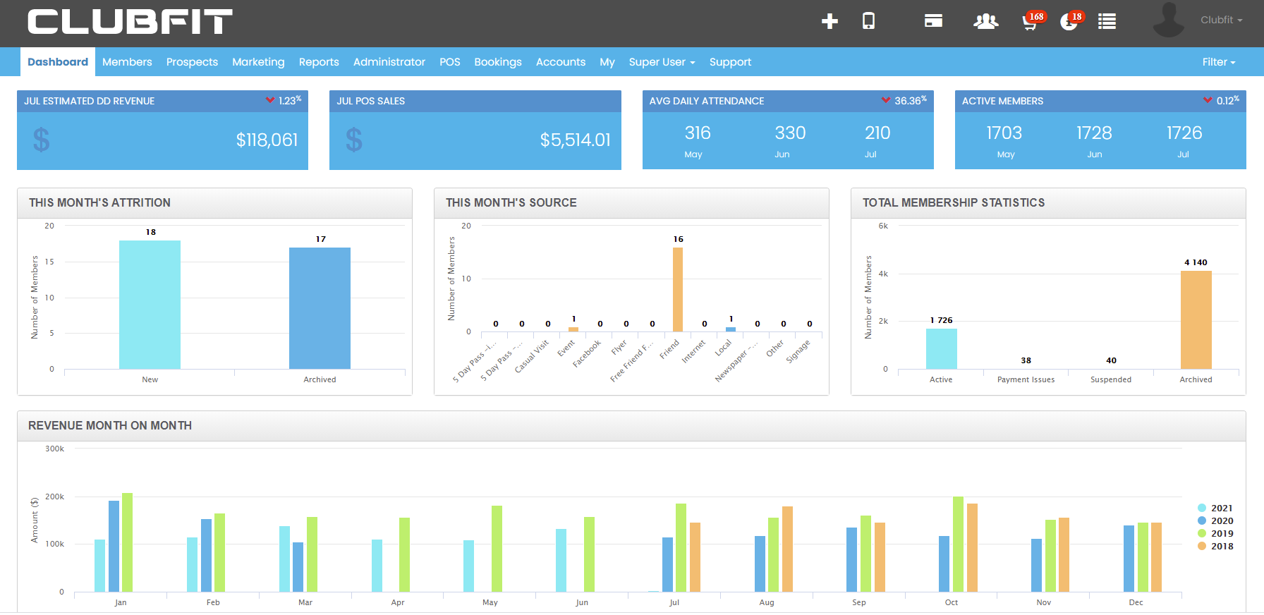
Task: Click the $5,514.01 POS sales value
Action: pos(575,140)
